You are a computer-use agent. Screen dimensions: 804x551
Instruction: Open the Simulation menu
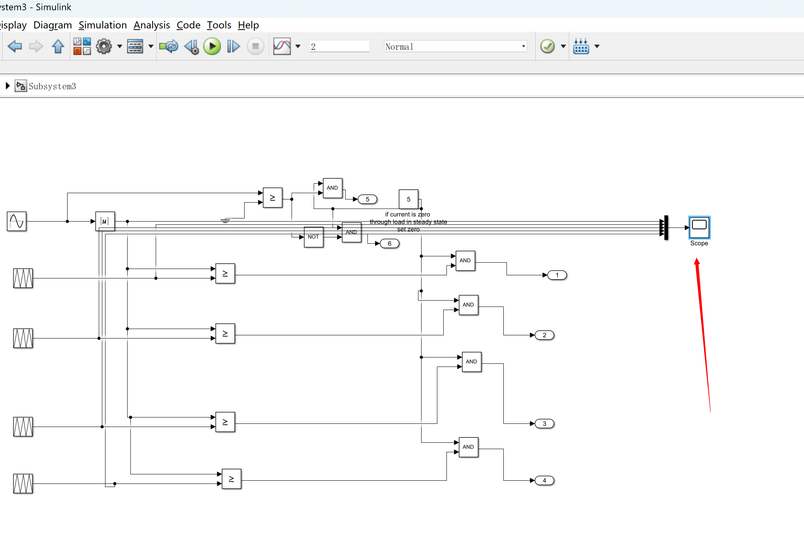tap(103, 25)
